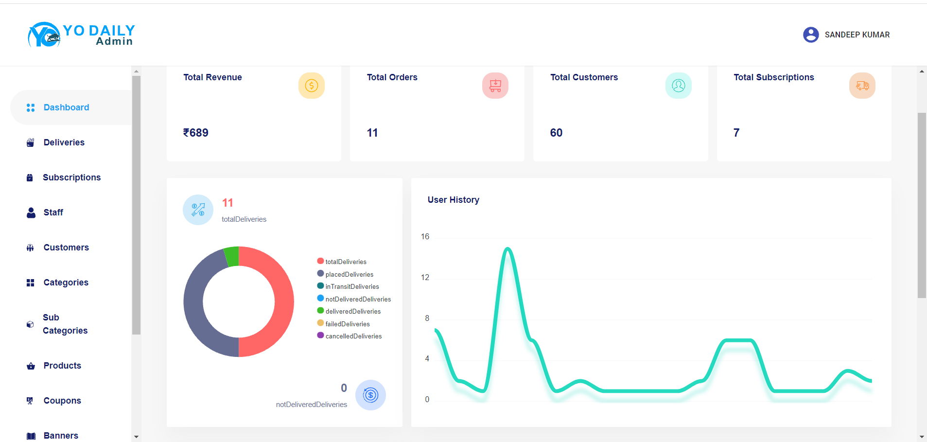Click the notDeliveredDeliveries dollar icon
This screenshot has height=442, width=927.
pyautogui.click(x=370, y=395)
